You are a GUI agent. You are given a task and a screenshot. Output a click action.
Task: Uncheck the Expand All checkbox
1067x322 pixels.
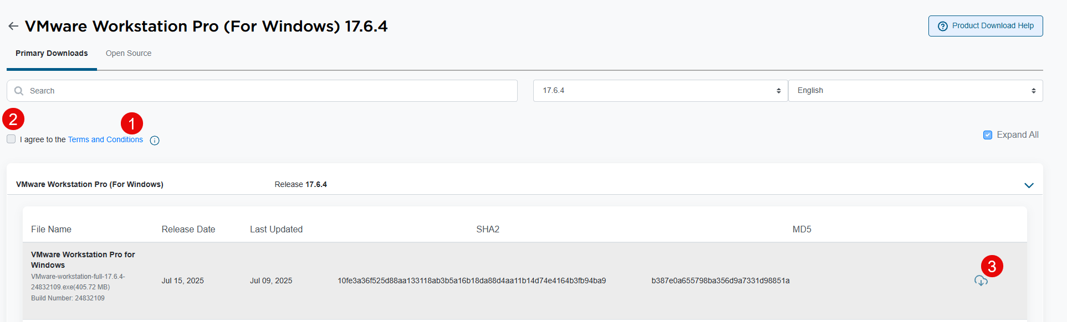(x=988, y=135)
